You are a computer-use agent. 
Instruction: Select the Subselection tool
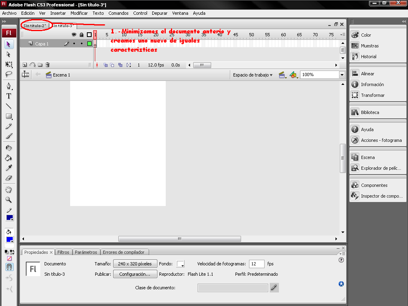tap(9, 54)
